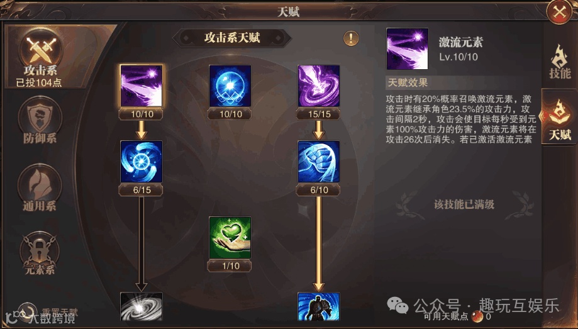
Task: Switch to the 防御系 talent category
Action: tap(40, 120)
